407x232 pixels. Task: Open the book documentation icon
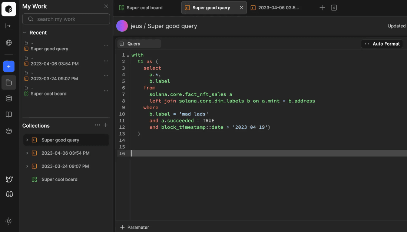(9, 115)
